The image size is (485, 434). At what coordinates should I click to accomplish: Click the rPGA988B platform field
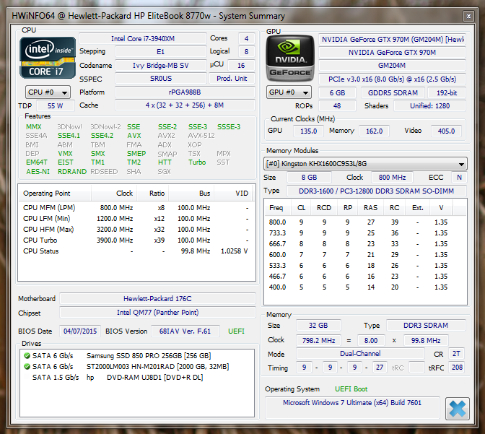185,92
